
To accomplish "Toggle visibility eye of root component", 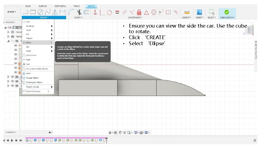I will click(10, 28).
